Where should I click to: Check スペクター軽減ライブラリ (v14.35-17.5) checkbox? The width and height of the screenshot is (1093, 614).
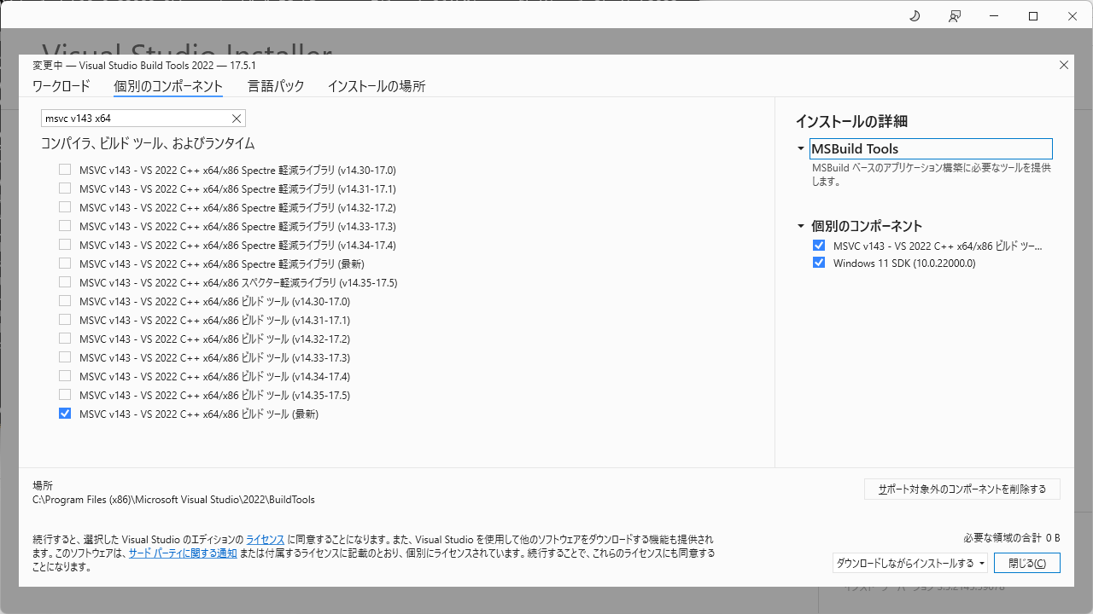pyautogui.click(x=65, y=282)
